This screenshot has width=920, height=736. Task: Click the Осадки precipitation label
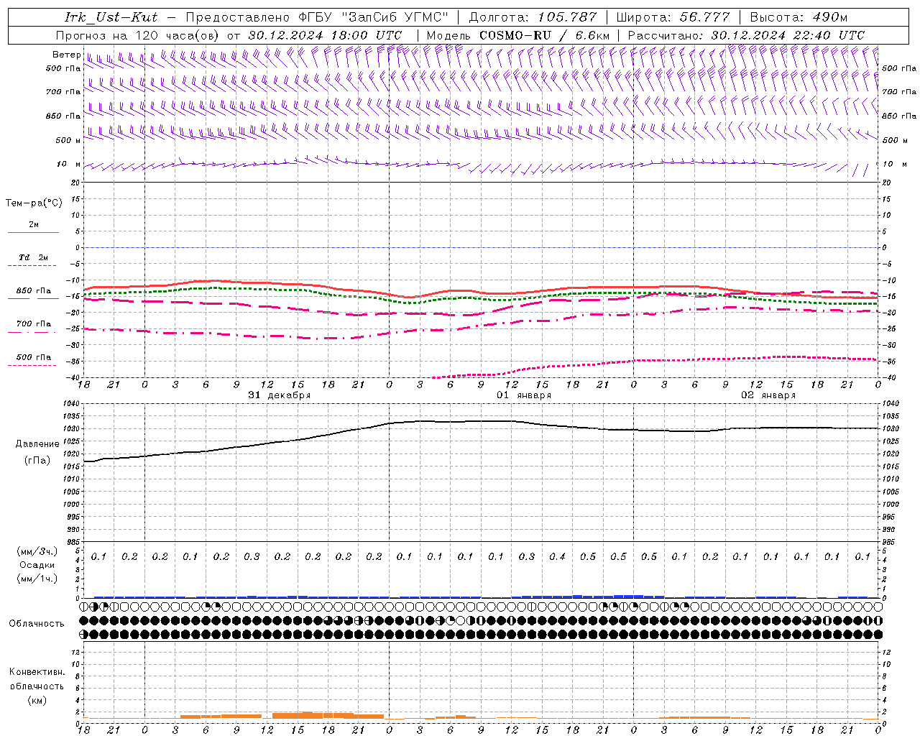click(x=37, y=565)
